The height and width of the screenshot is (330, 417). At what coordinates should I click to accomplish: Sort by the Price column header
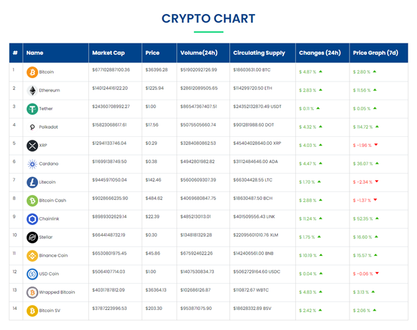coord(159,53)
